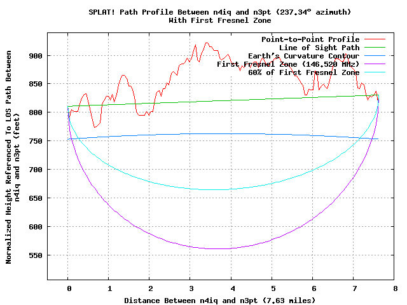Click the red legend line sample for Point-to-Point Profile
407x305 pixels.
click(x=375, y=39)
